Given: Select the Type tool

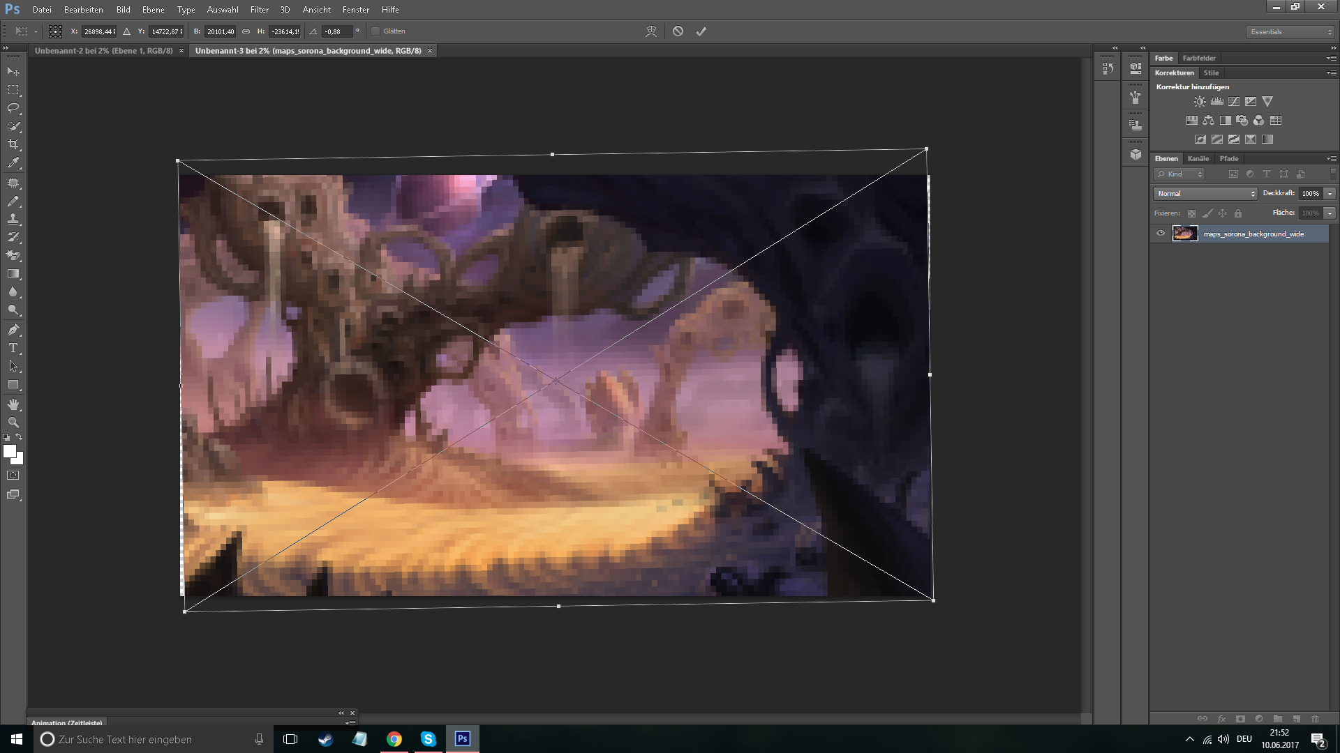Looking at the screenshot, I should [x=13, y=348].
